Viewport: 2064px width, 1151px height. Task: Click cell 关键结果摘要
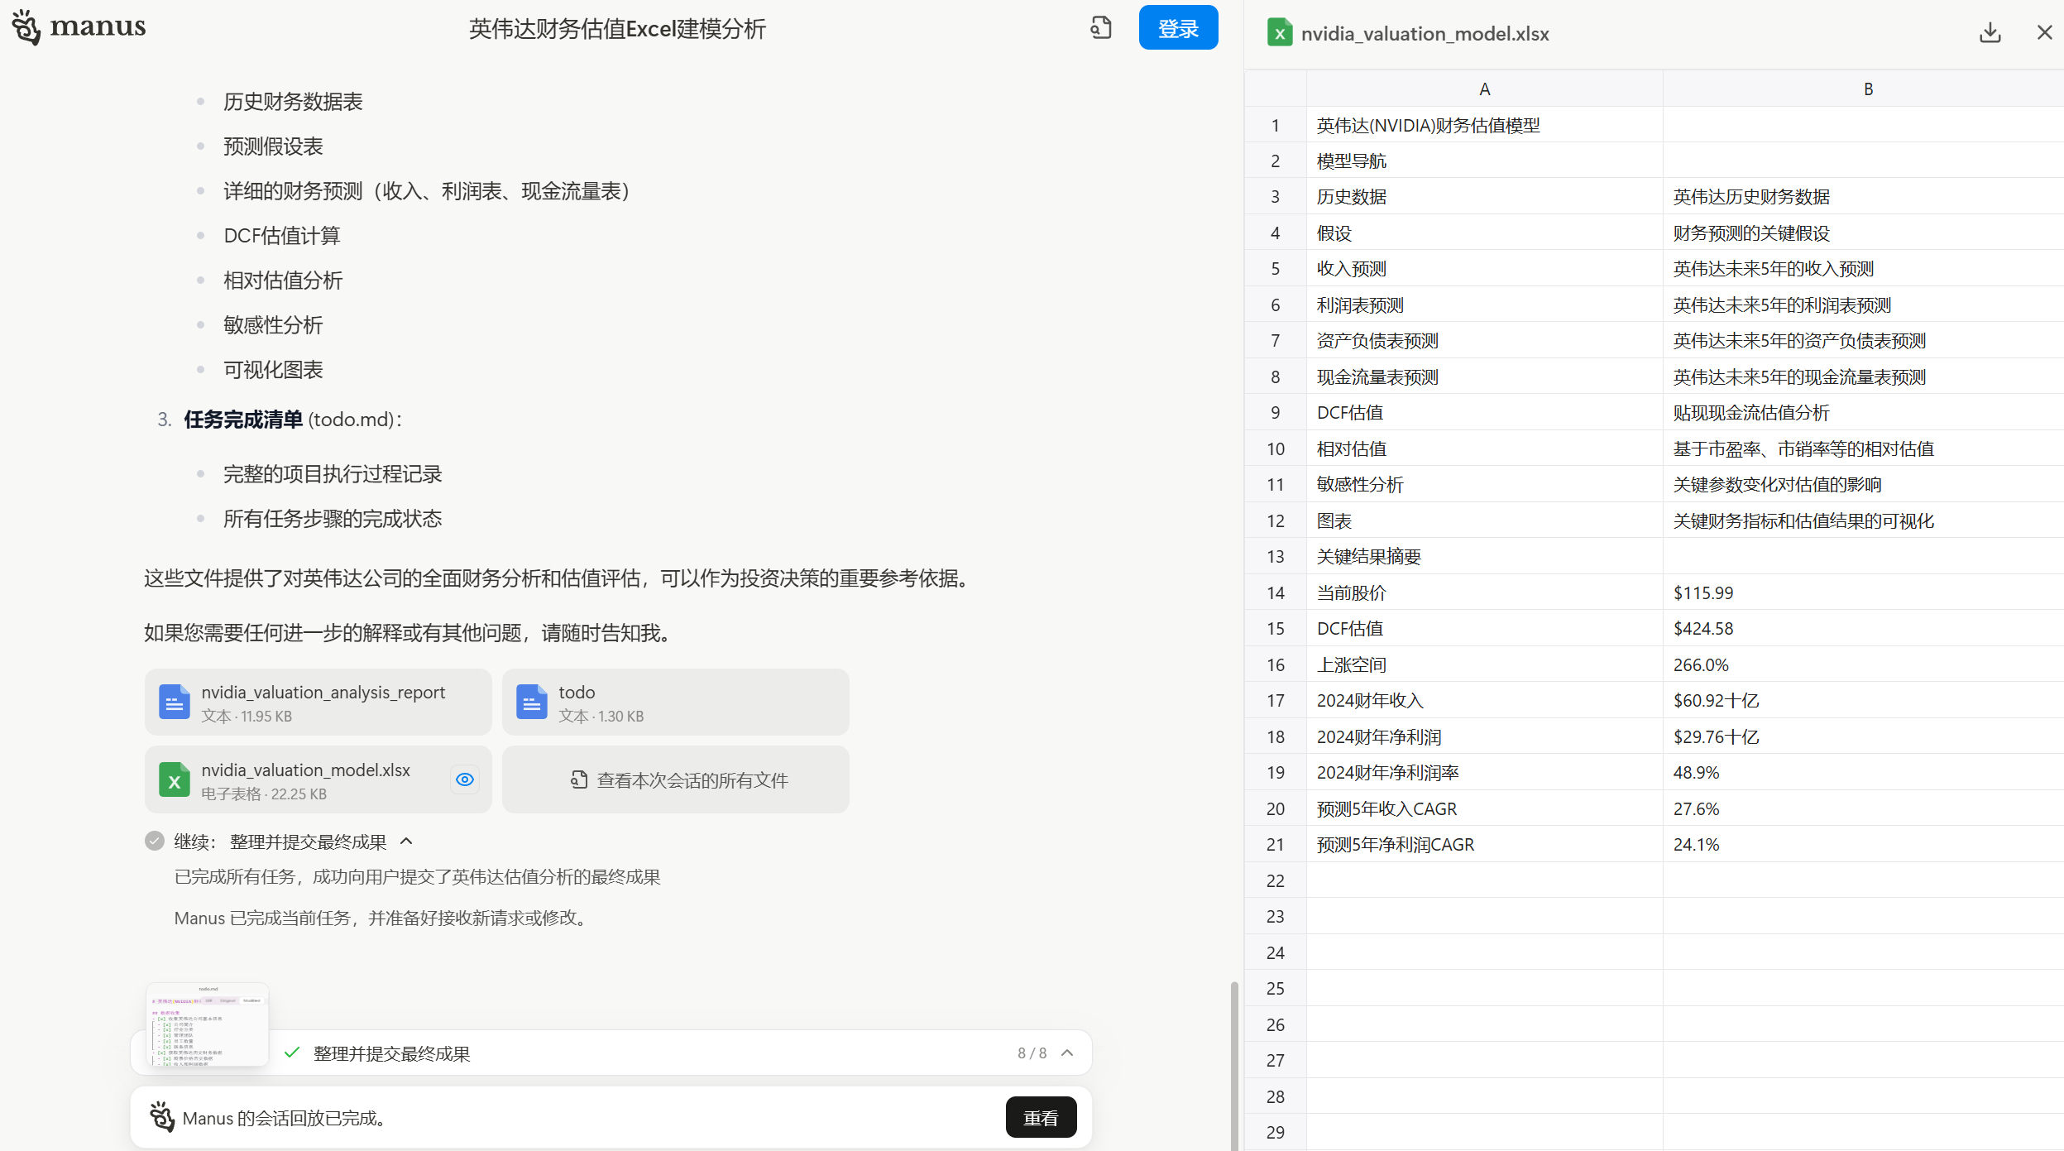point(1484,557)
